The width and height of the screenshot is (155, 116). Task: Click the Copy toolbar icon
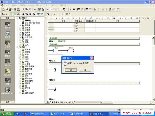click(27, 10)
